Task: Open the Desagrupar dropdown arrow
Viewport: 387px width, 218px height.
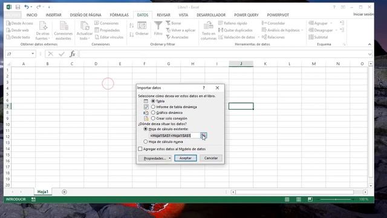Action: (336, 30)
